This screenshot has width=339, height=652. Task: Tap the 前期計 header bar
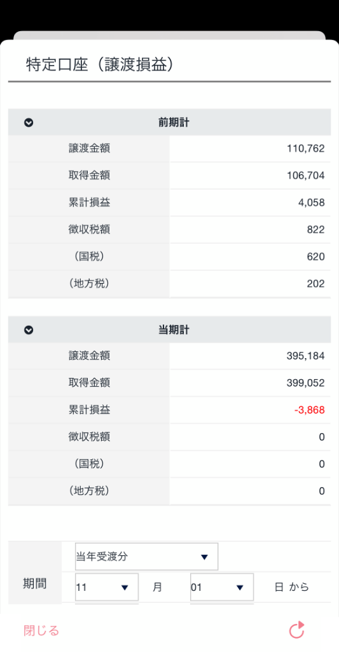[169, 122]
